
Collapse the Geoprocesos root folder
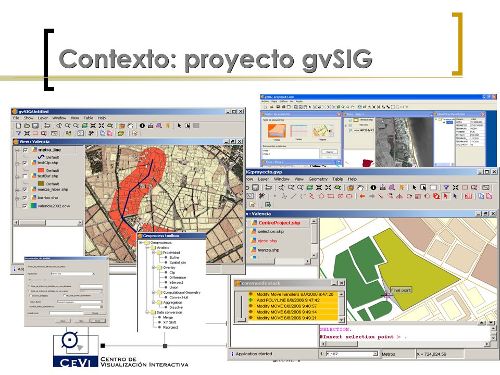click(141, 243)
